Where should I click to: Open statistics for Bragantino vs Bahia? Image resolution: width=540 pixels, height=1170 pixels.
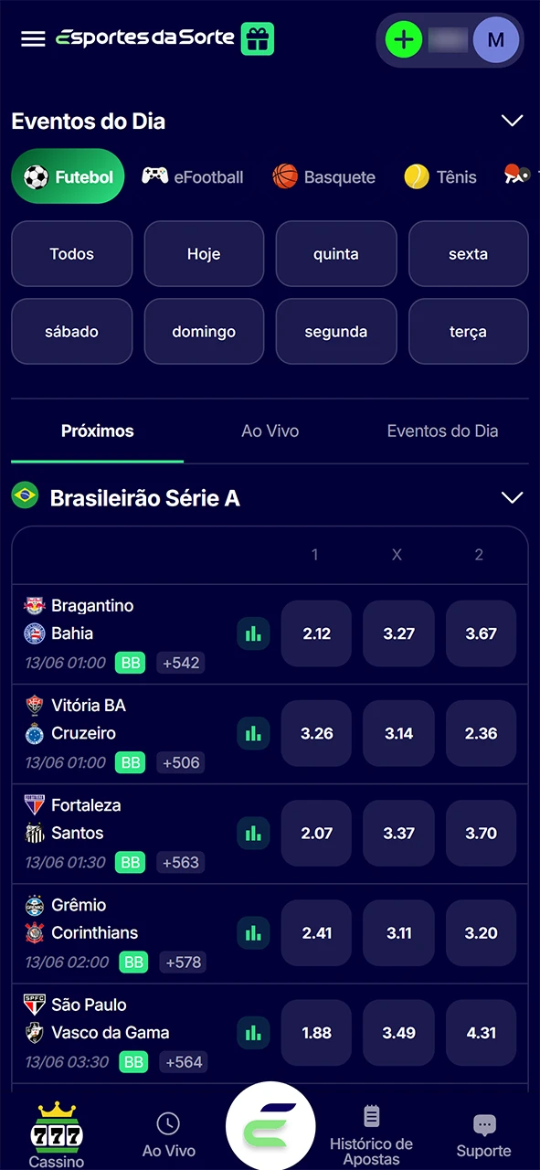point(253,633)
